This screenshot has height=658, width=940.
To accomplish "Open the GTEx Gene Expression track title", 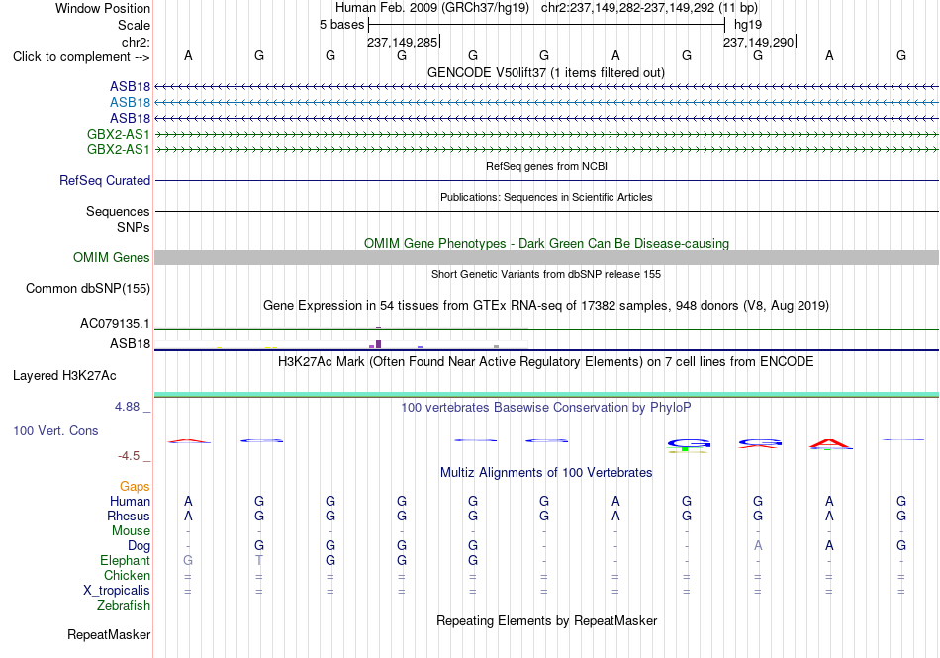I will coord(546,305).
